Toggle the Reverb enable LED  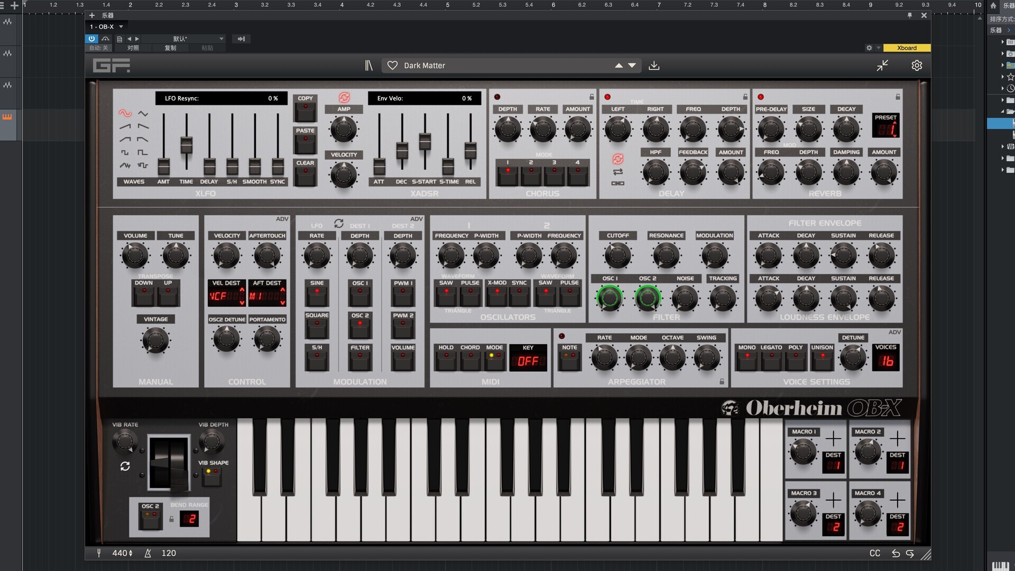pos(760,97)
